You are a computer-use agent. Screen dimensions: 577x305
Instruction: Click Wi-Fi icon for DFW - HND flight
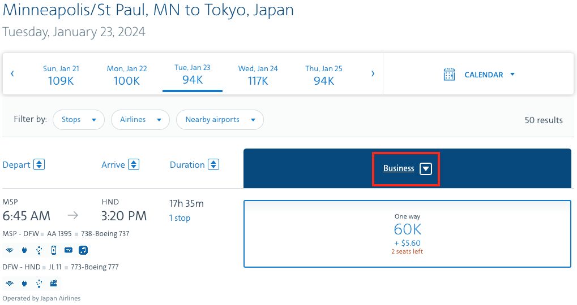pos(10,284)
